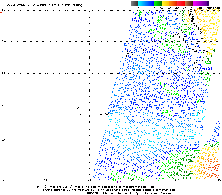Click the blue 10-15 knots legend swatch

[x=150, y=4]
